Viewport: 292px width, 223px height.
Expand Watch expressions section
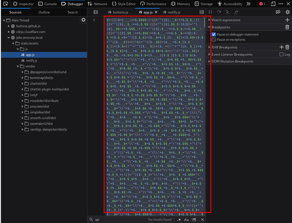209,20
